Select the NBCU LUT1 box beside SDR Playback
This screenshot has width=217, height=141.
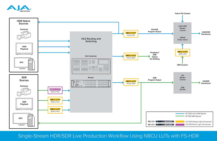coord(55,101)
